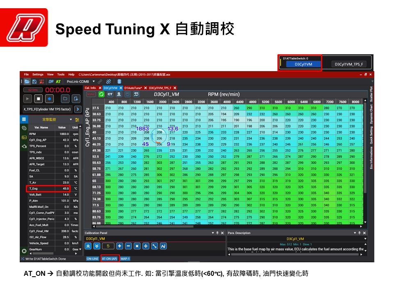Click the linear interpolate icon in Calibration Panel
394x296 pixels.
click(x=154, y=246)
